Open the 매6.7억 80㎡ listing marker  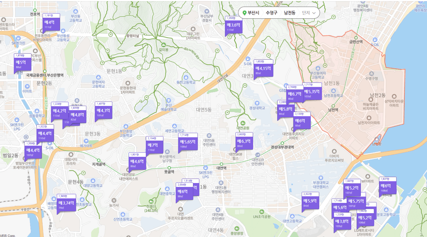(x=295, y=95)
